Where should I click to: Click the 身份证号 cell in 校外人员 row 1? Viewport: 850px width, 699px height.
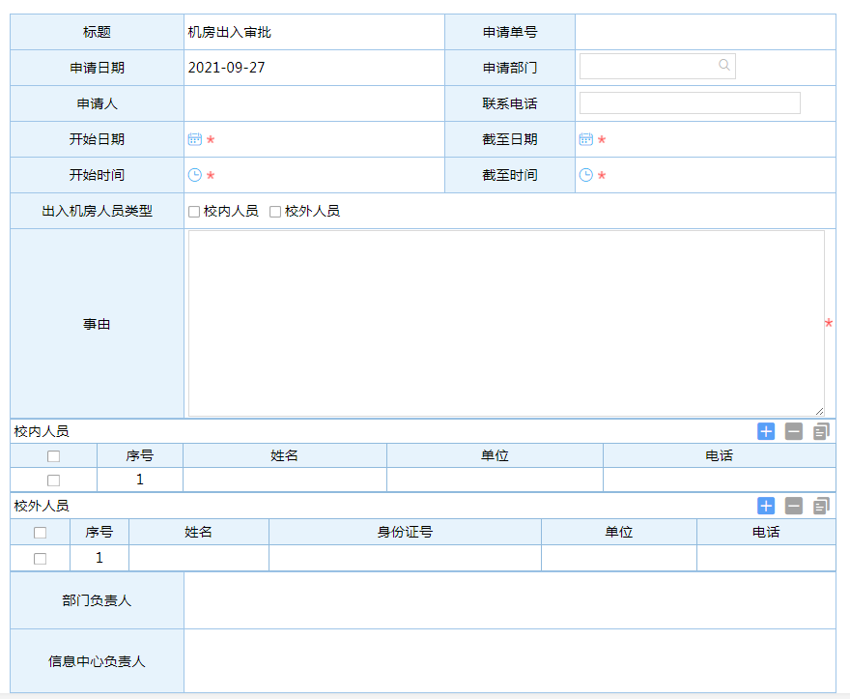405,558
